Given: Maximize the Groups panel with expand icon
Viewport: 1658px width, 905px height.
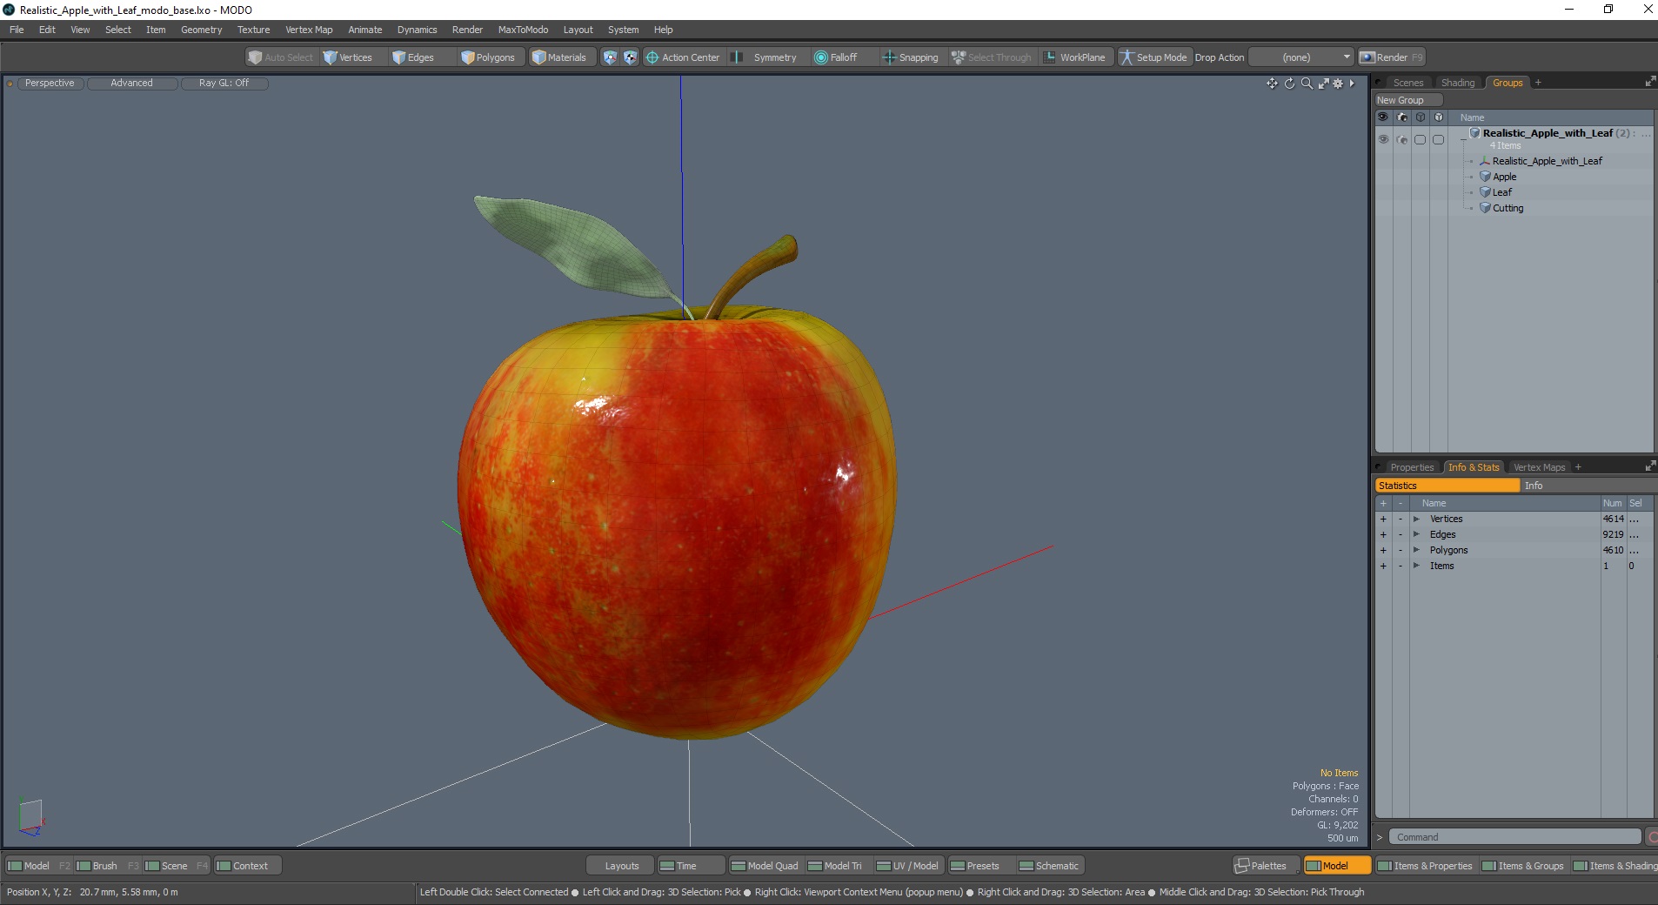Looking at the screenshot, I should click(x=1650, y=82).
